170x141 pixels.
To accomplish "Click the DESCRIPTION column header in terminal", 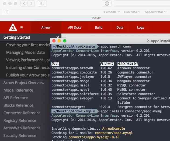I will click(x=128, y=64).
